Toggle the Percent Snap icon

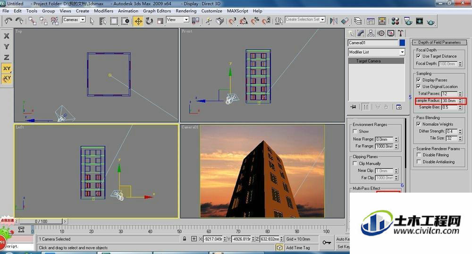point(255,21)
